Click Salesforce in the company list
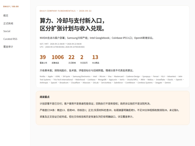 [118, 83]
